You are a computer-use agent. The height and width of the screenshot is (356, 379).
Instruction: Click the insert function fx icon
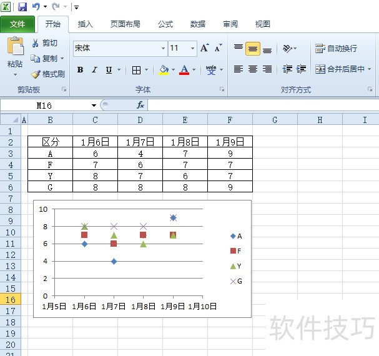[x=140, y=105]
